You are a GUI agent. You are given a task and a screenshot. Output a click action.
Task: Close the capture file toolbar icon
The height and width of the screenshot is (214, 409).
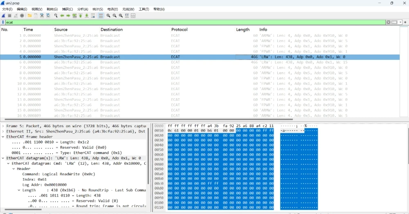[42, 15]
